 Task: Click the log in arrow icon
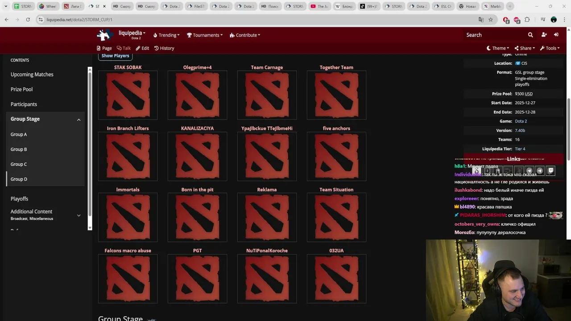(556, 35)
